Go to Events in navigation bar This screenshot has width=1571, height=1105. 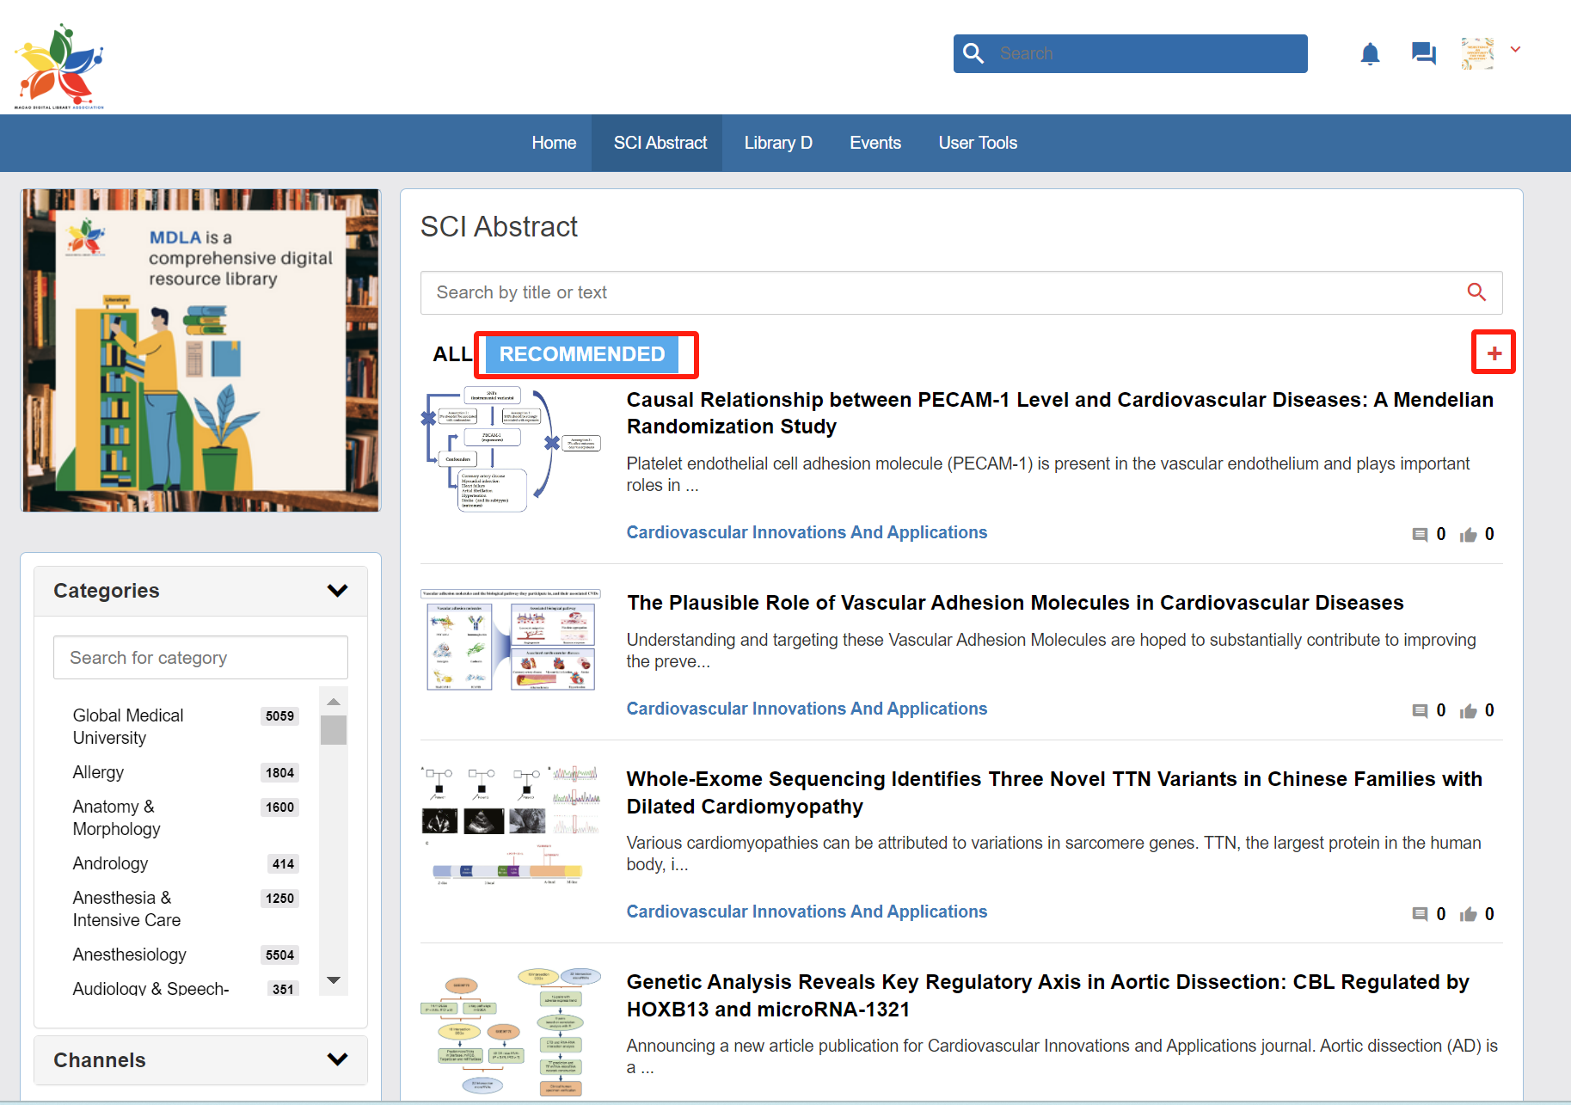(874, 143)
